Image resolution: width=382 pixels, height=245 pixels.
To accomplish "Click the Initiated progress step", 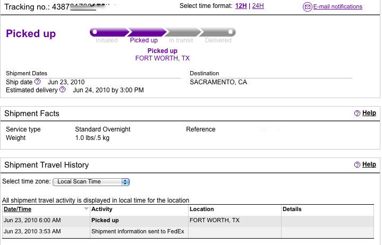I will (x=107, y=33).
